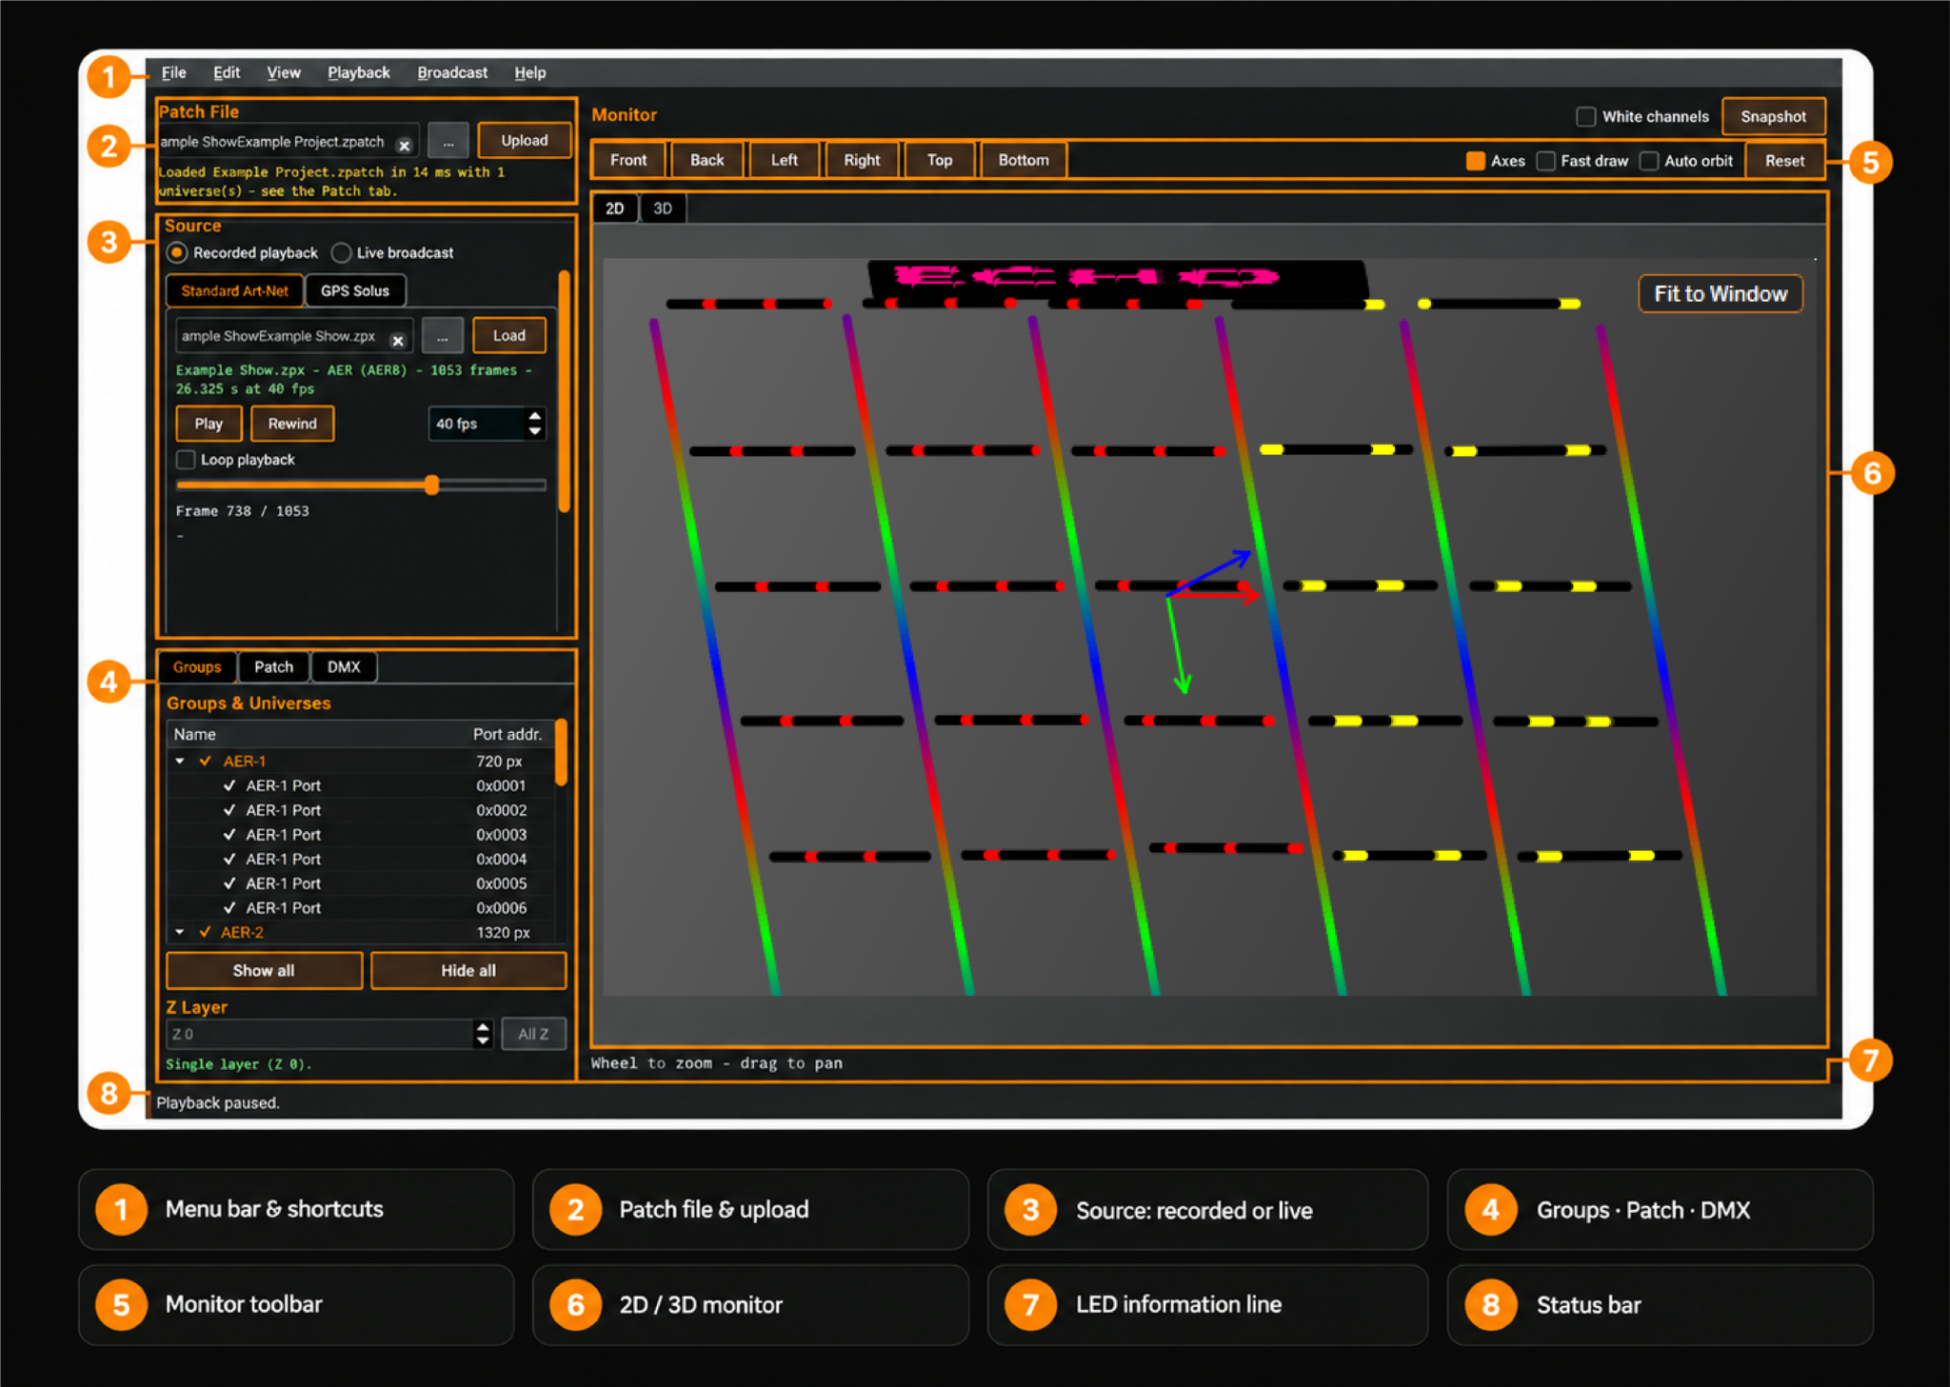The width and height of the screenshot is (1950, 1387).
Task: Take a monitor Snapshot
Action: 1773,116
